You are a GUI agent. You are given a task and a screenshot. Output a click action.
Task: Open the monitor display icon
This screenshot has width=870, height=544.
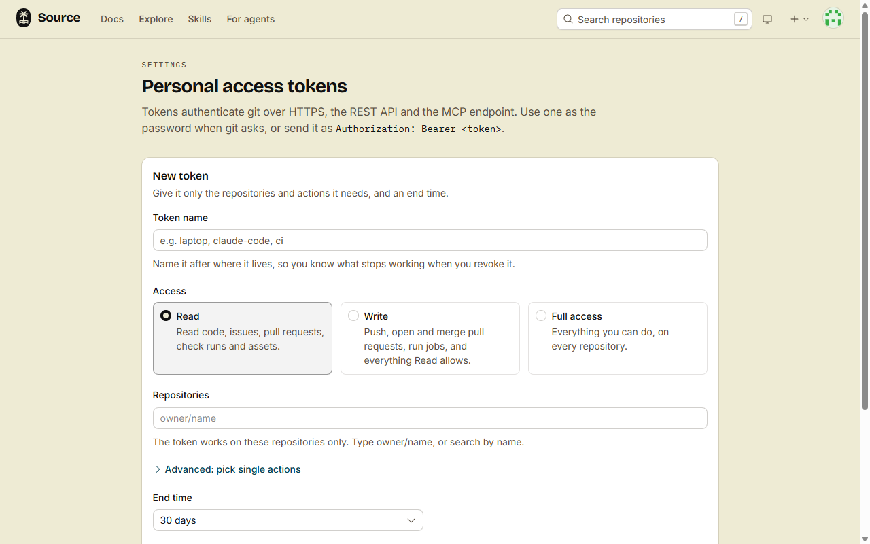tap(767, 19)
